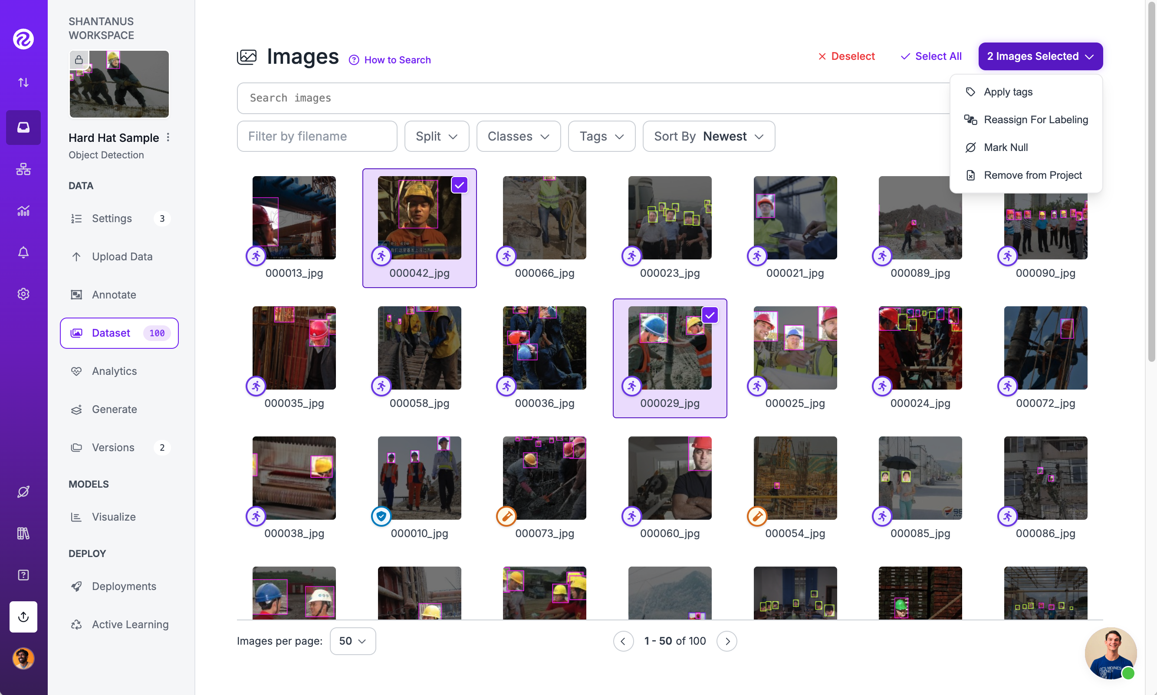Click the Roboflow logo icon
Image resolution: width=1157 pixels, height=695 pixels.
click(23, 39)
